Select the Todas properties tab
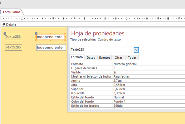Screen dimensions: 185x124 (x=132, y=58)
